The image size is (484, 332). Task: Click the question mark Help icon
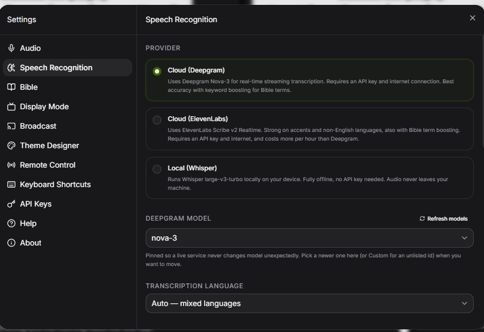(11, 223)
